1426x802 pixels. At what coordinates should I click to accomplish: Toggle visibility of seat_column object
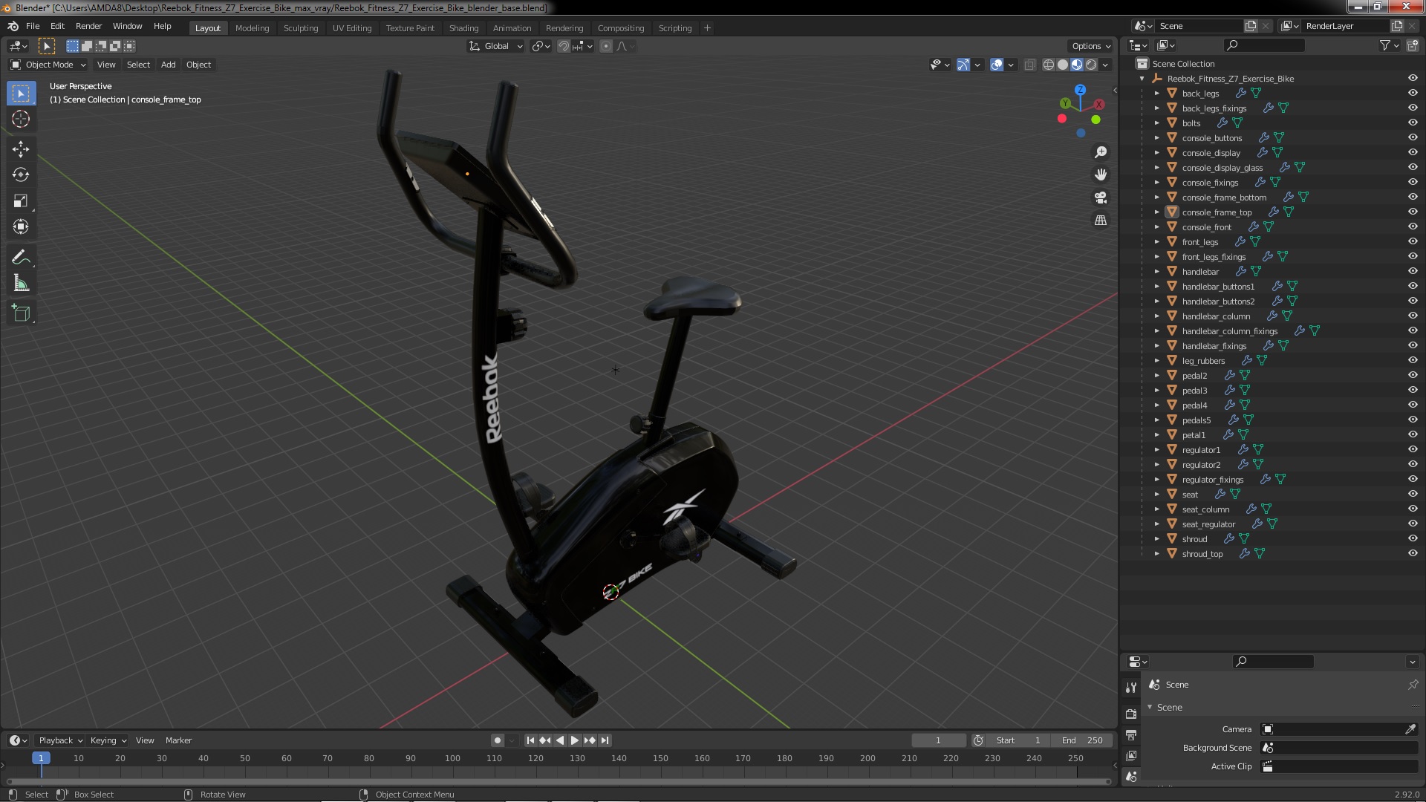tap(1413, 509)
